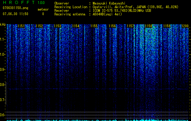Click the Observer name Masayuki Kobayashi
The height and width of the screenshot is (121, 191).
[109, 3]
